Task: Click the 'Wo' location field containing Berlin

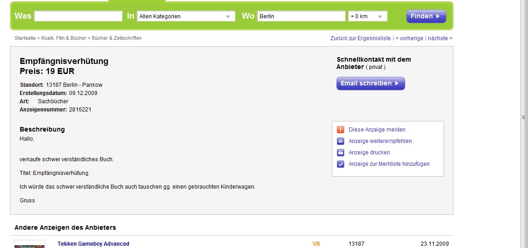Action: point(301,16)
